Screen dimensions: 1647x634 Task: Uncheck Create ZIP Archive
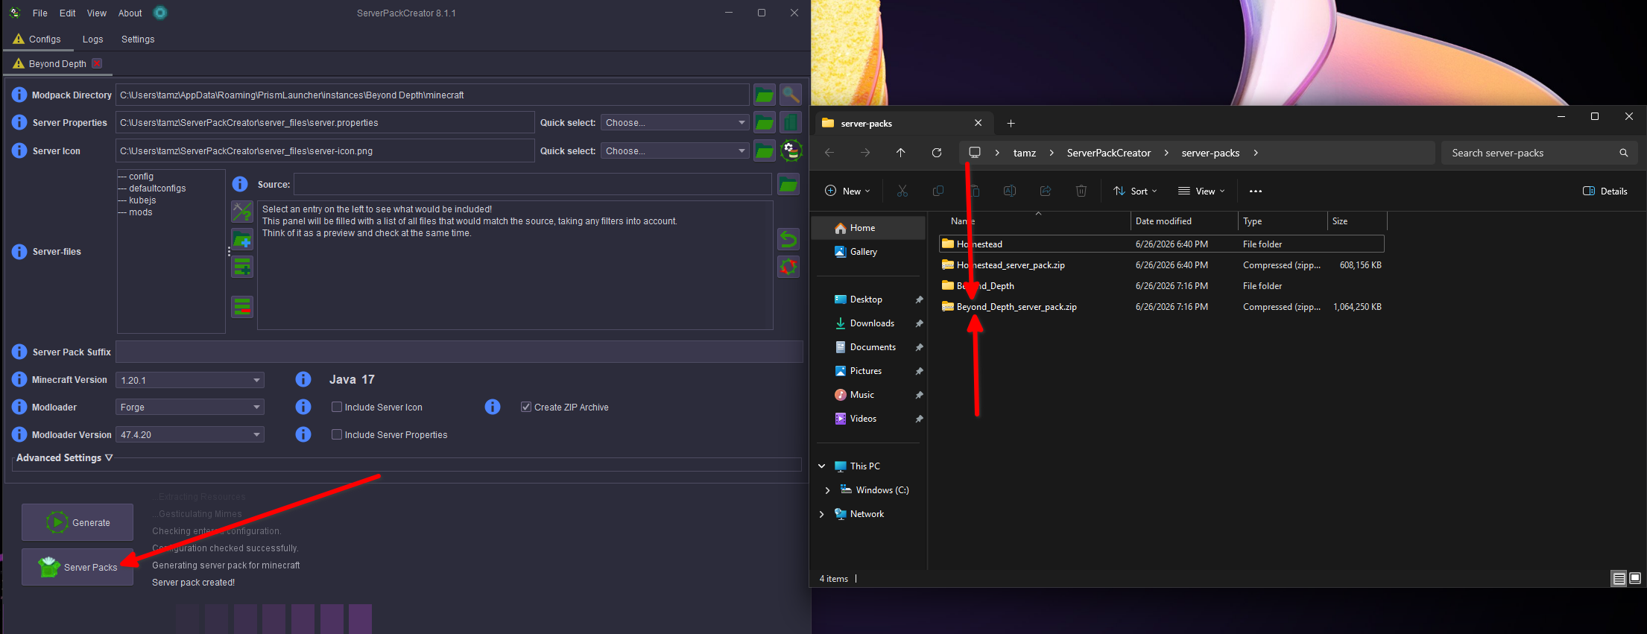tap(526, 407)
